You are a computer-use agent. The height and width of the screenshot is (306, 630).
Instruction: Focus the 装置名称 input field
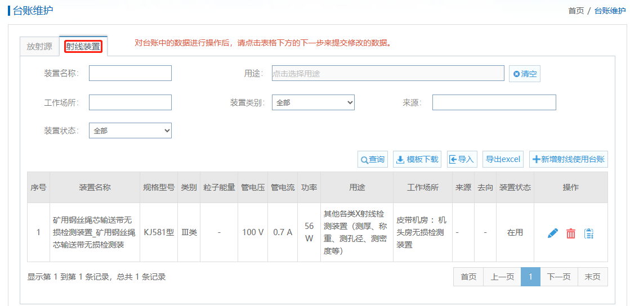(x=130, y=73)
